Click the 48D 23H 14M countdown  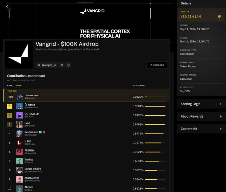click(191, 17)
